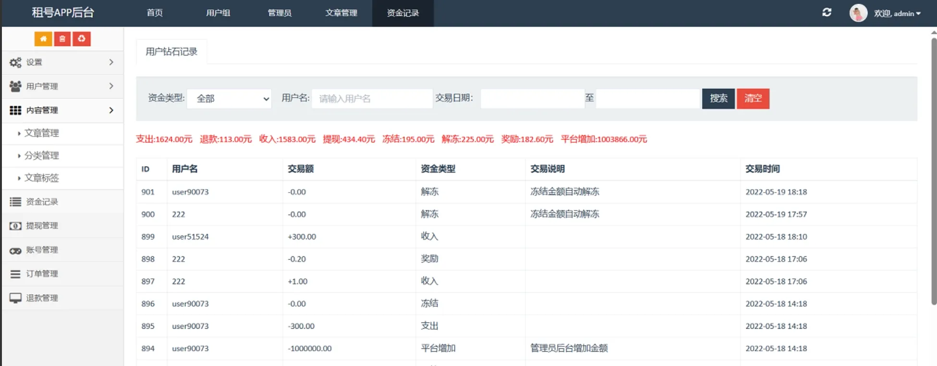Click the red 清空 clear button
The width and height of the screenshot is (937, 366).
[753, 99]
